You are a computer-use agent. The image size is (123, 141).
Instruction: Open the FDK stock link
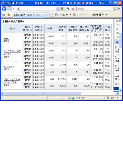[6, 39]
